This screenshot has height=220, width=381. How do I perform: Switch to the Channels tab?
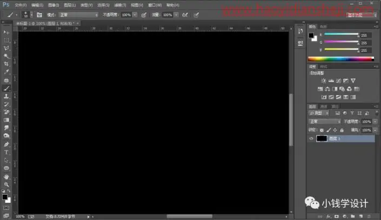[324, 106]
